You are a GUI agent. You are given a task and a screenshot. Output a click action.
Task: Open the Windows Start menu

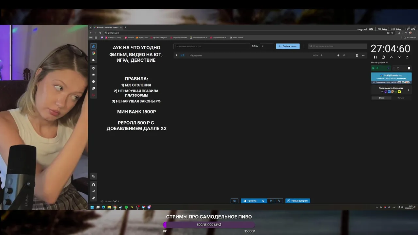[x=92, y=207]
